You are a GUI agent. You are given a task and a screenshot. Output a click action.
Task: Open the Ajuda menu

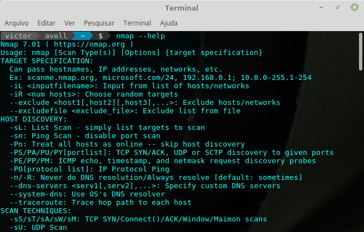tap(168, 23)
